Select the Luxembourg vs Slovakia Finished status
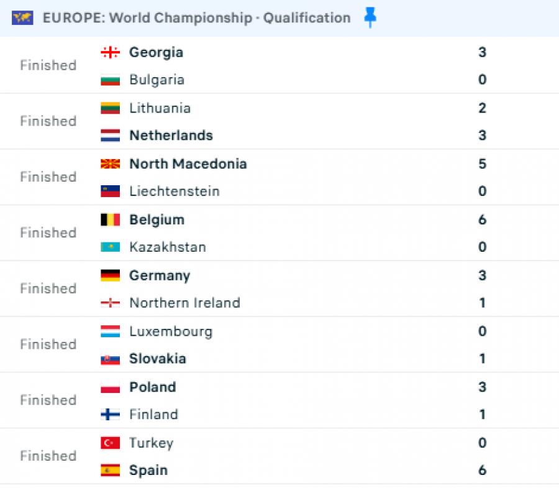 pos(48,344)
